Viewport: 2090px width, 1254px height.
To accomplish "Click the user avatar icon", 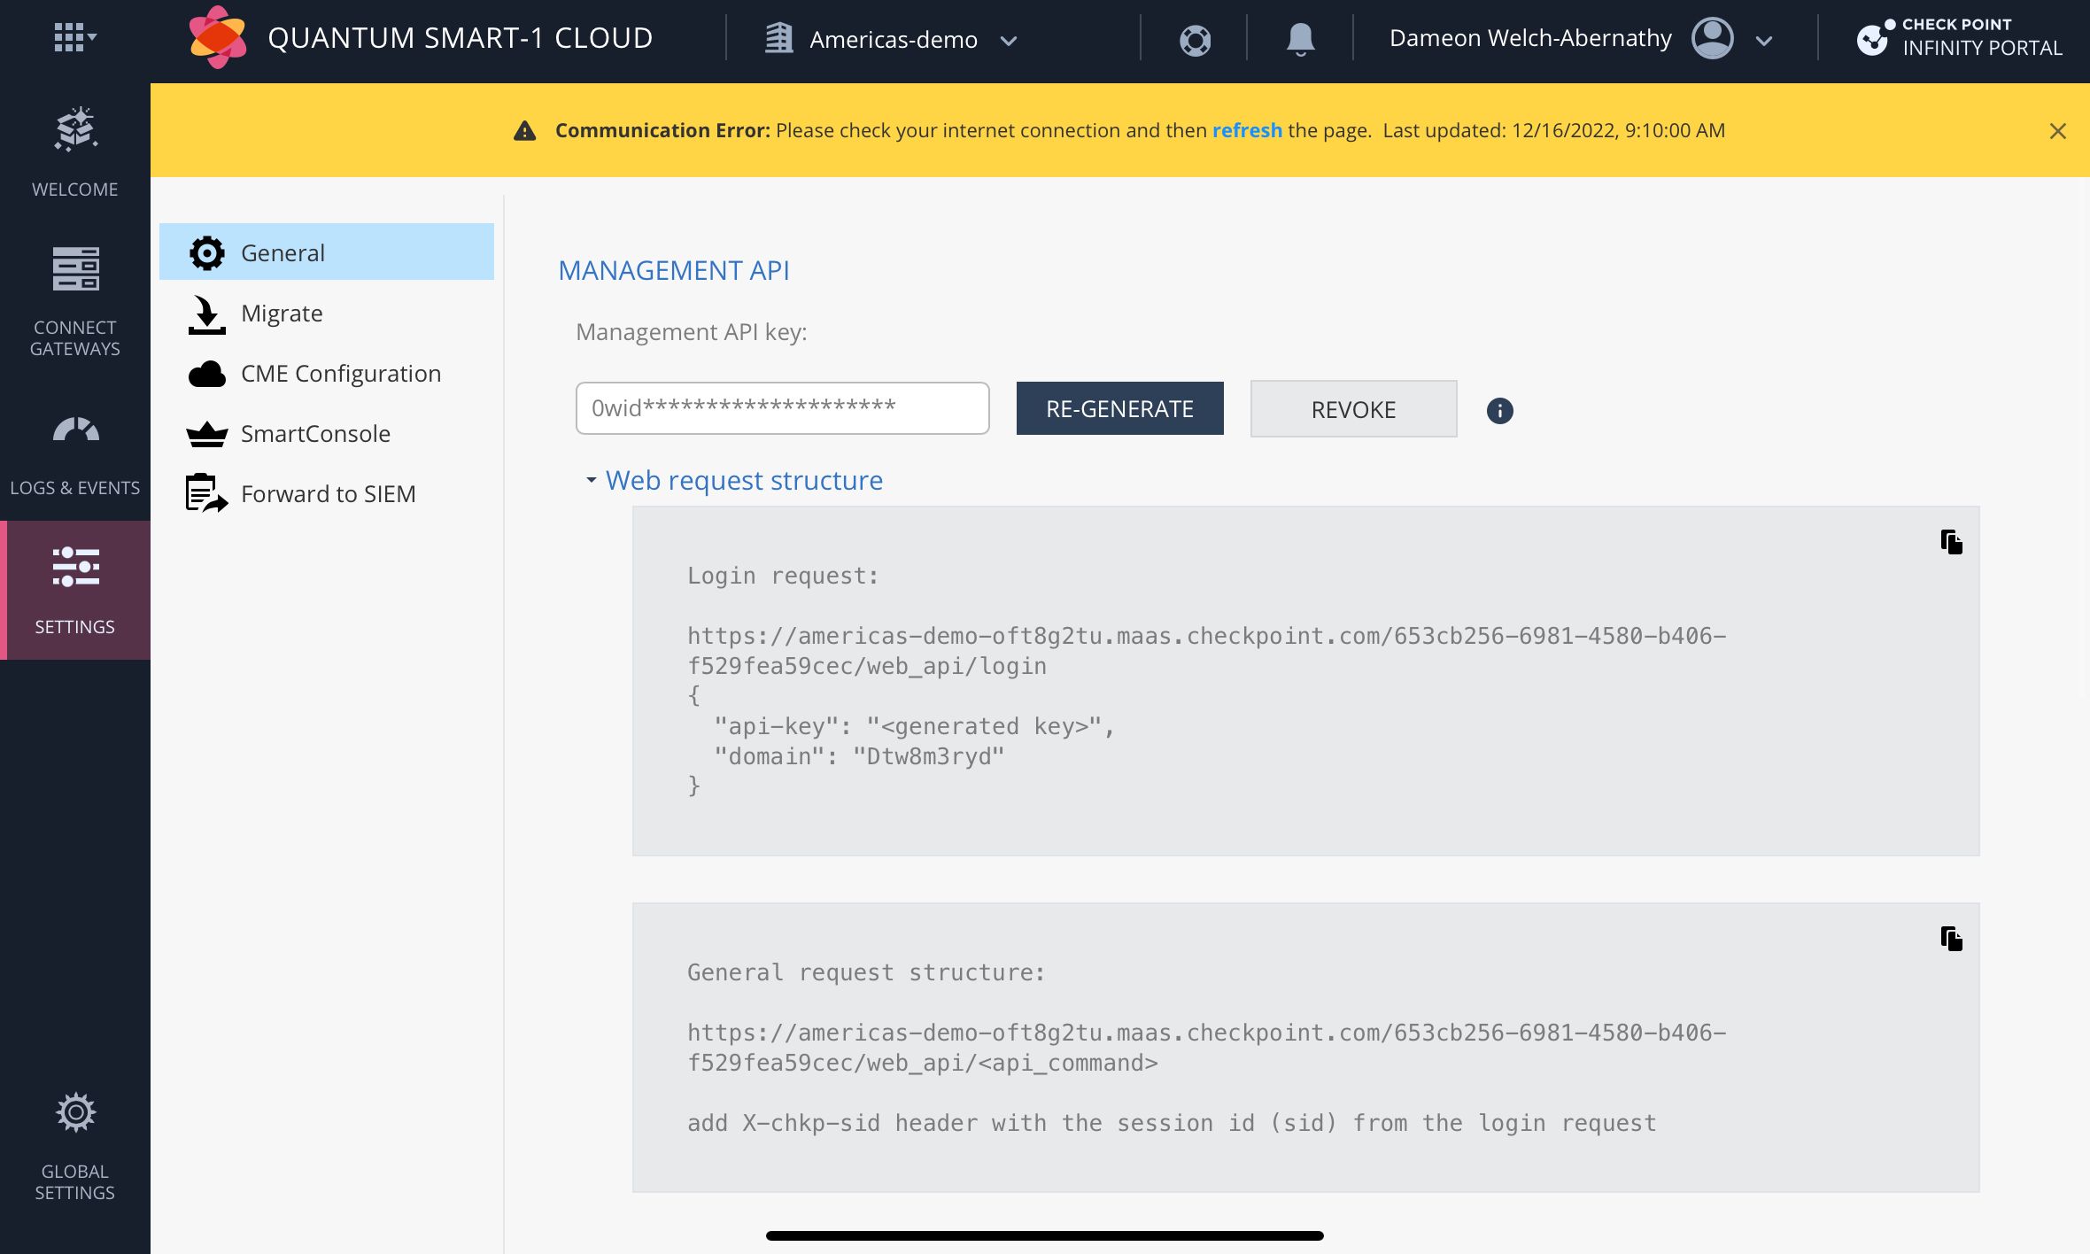I will (1713, 38).
